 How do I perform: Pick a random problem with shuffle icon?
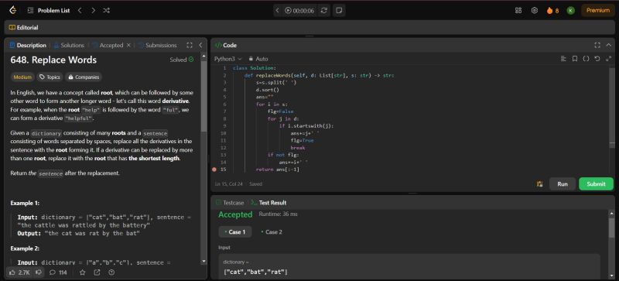106,11
